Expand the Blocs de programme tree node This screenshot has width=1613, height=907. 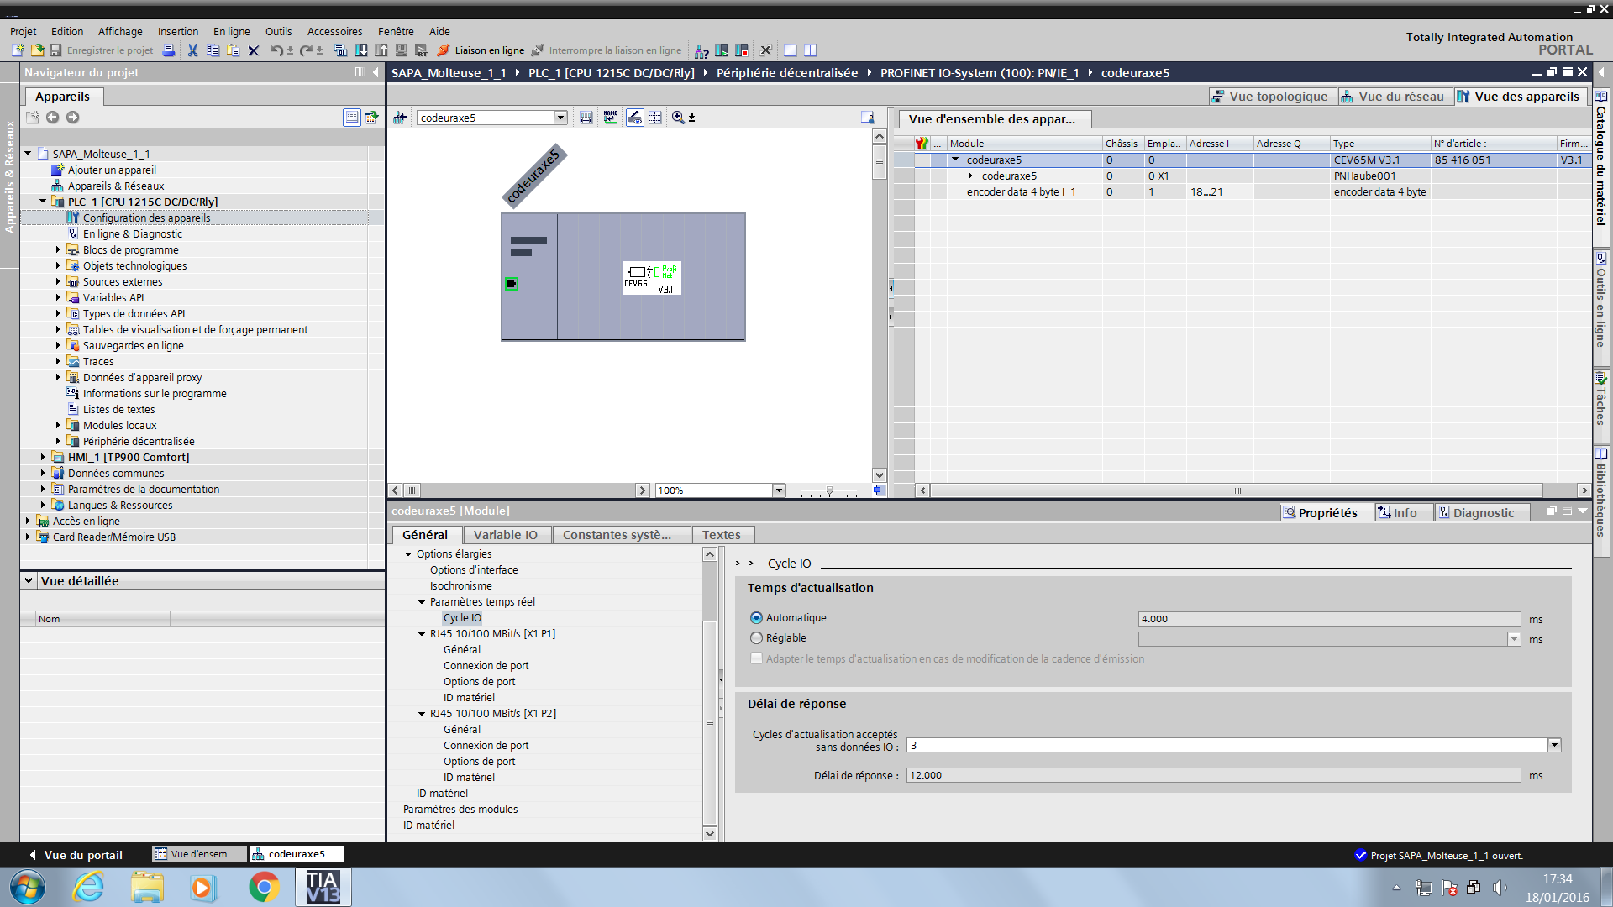pos(58,249)
